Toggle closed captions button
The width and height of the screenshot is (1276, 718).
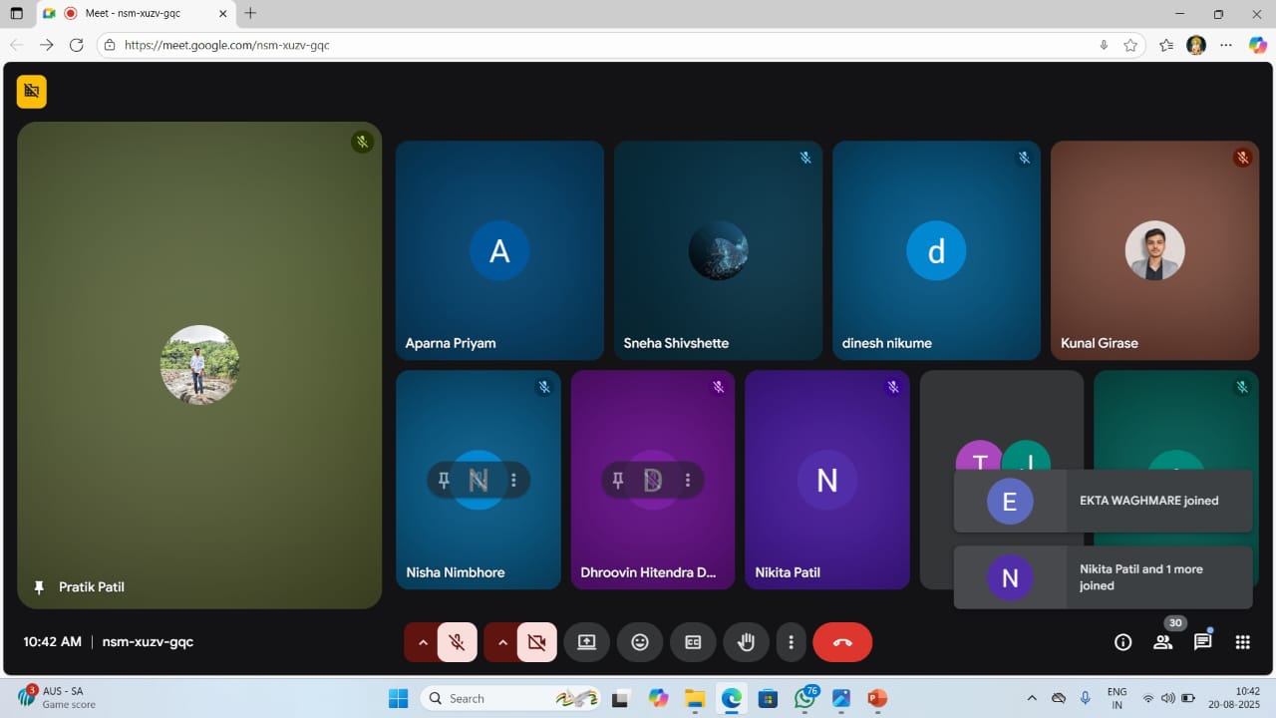click(x=693, y=642)
